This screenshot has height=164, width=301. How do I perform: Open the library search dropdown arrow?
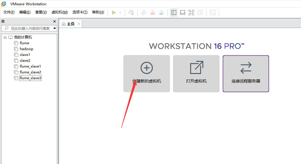tap(55, 28)
